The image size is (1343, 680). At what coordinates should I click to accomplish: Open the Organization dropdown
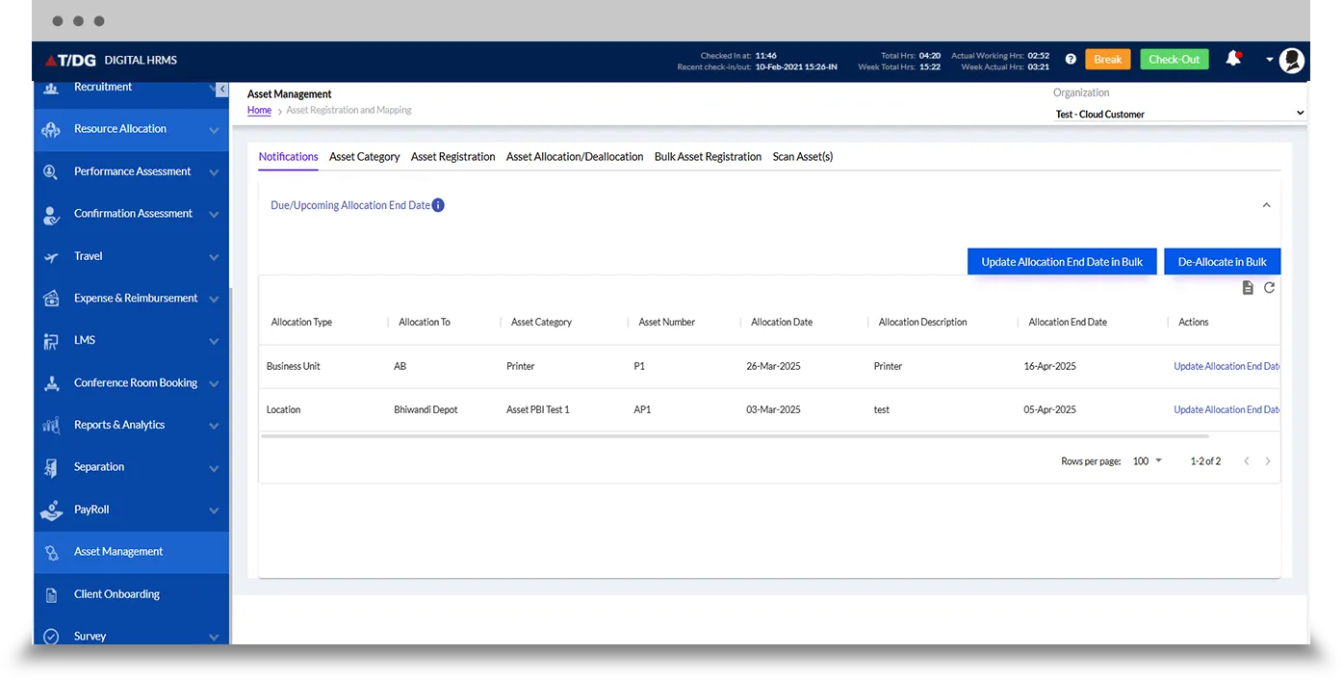(x=1179, y=114)
